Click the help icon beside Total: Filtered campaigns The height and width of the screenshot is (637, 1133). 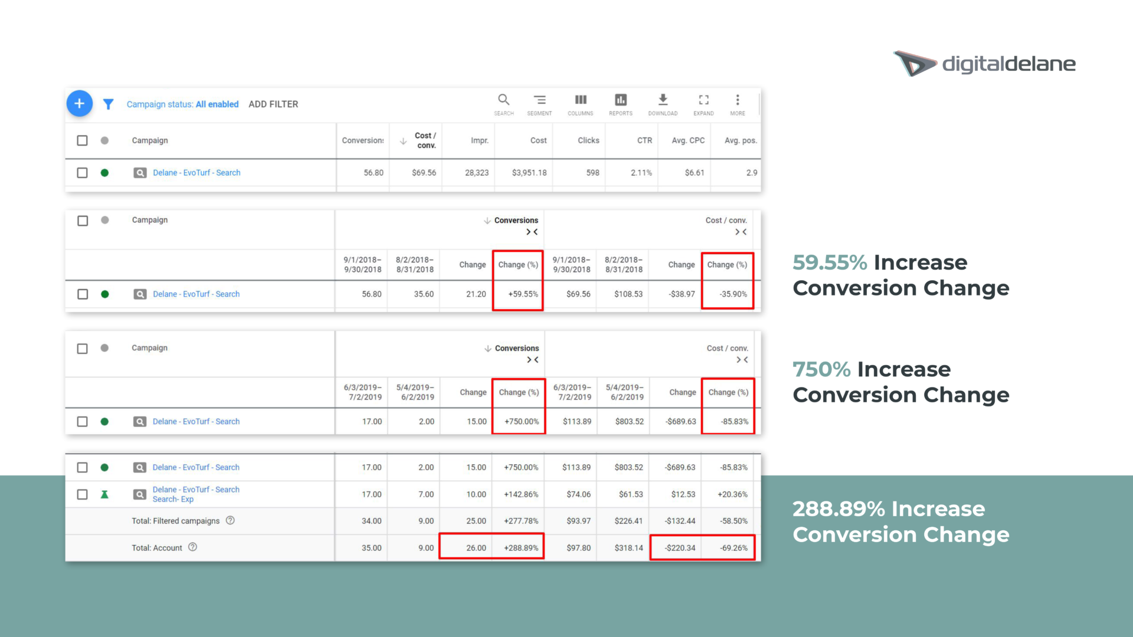click(x=230, y=520)
